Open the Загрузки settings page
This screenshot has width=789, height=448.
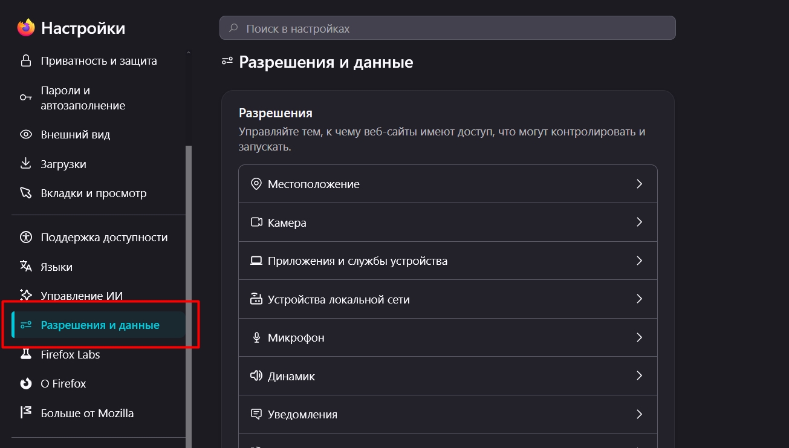(x=99, y=164)
